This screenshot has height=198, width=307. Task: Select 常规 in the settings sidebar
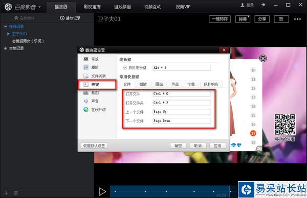95,59
